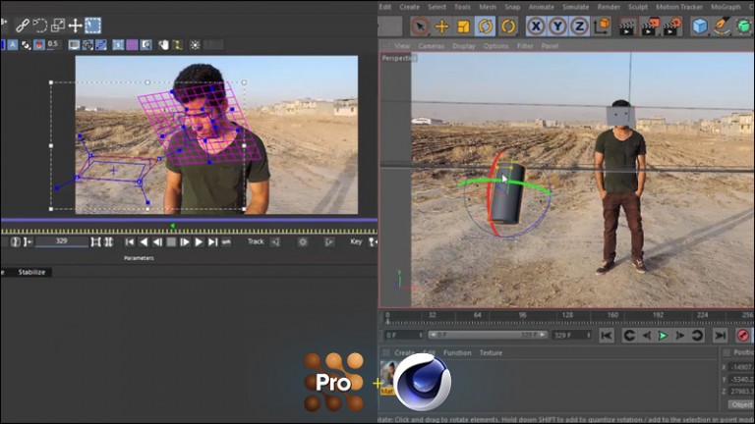The image size is (755, 424).
Task: Click the yellow tracking path icon in Mocha
Action: click(x=178, y=45)
